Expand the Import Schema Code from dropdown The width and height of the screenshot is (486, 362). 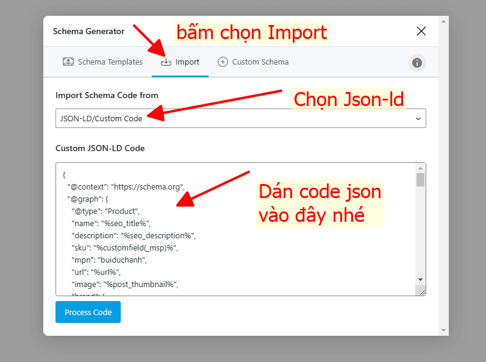(240, 118)
